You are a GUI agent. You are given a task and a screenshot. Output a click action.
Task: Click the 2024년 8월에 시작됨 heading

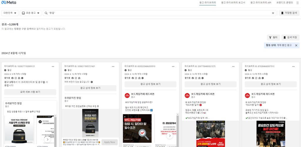tap(14, 53)
